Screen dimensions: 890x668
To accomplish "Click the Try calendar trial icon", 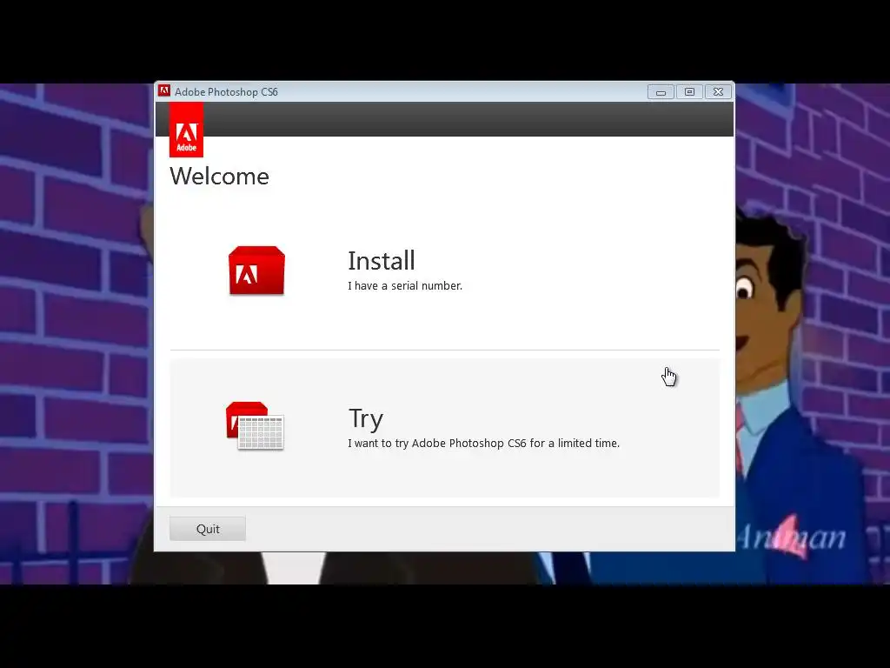I will [x=255, y=426].
